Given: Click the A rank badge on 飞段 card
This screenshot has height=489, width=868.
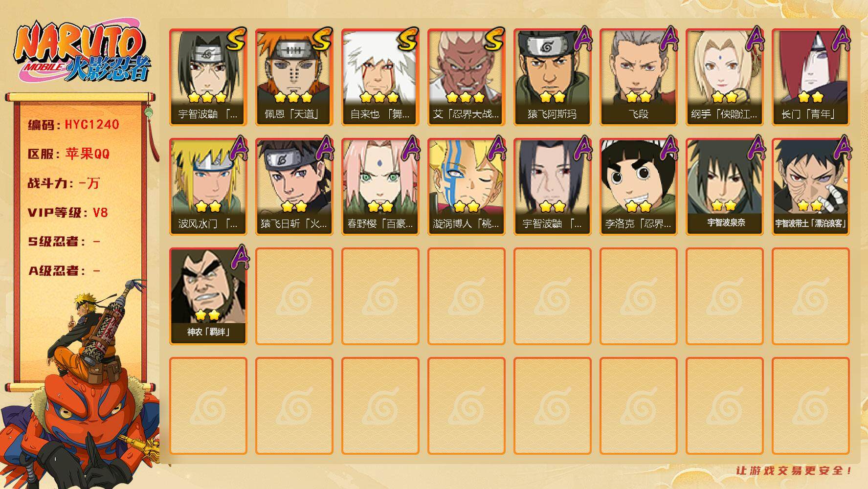Looking at the screenshot, I should [x=669, y=39].
